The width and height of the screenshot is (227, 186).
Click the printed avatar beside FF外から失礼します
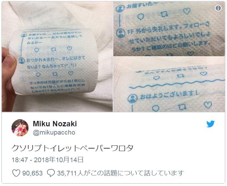[x=121, y=33]
